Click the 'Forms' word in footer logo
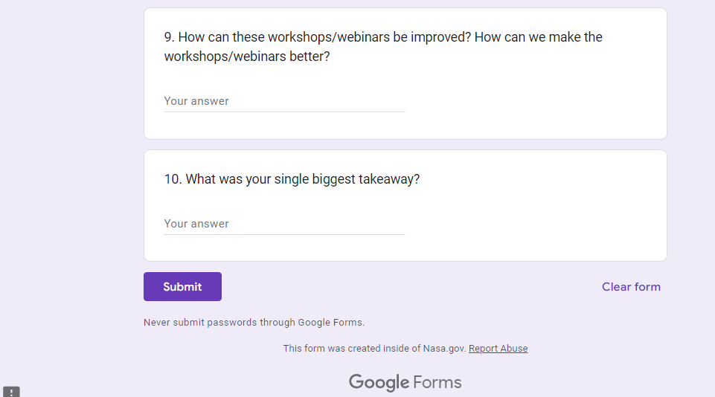The height and width of the screenshot is (397, 715). [437, 383]
